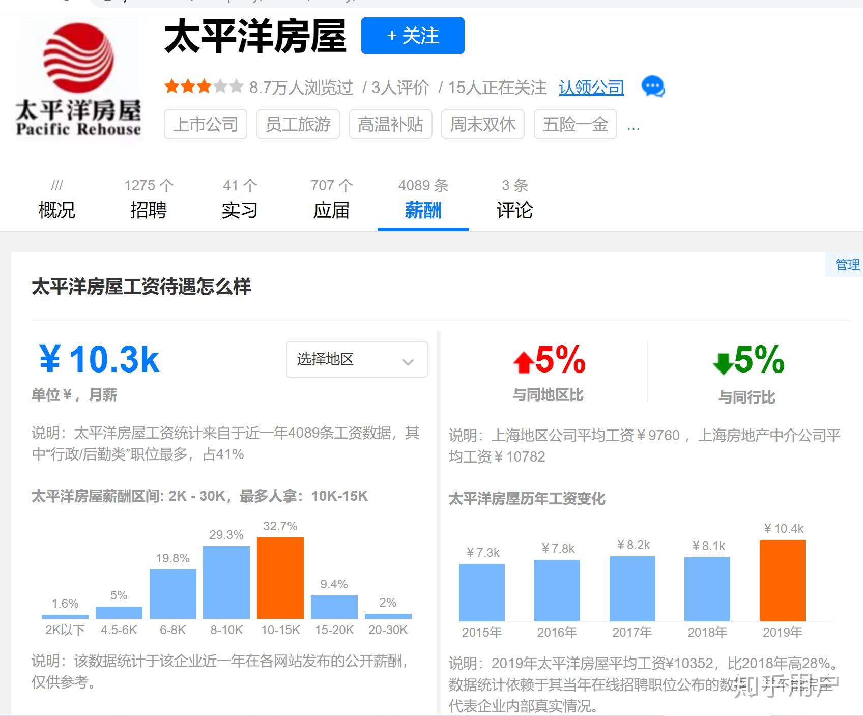Click the 与同地区比 label
The width and height of the screenshot is (863, 716).
tap(548, 395)
